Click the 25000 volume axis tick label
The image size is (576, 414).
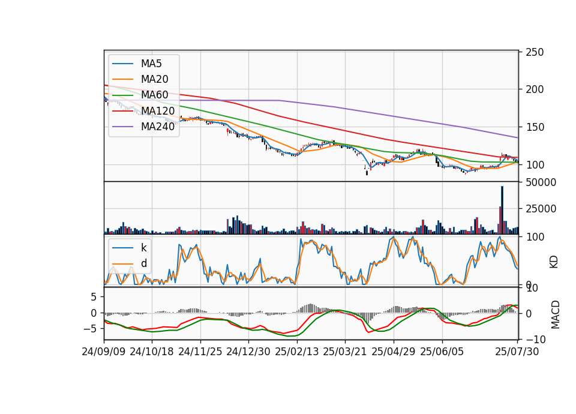541,209
